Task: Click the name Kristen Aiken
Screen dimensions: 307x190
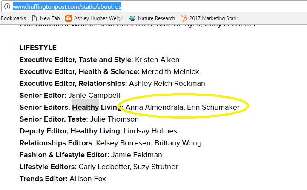Action: [x=157, y=60]
